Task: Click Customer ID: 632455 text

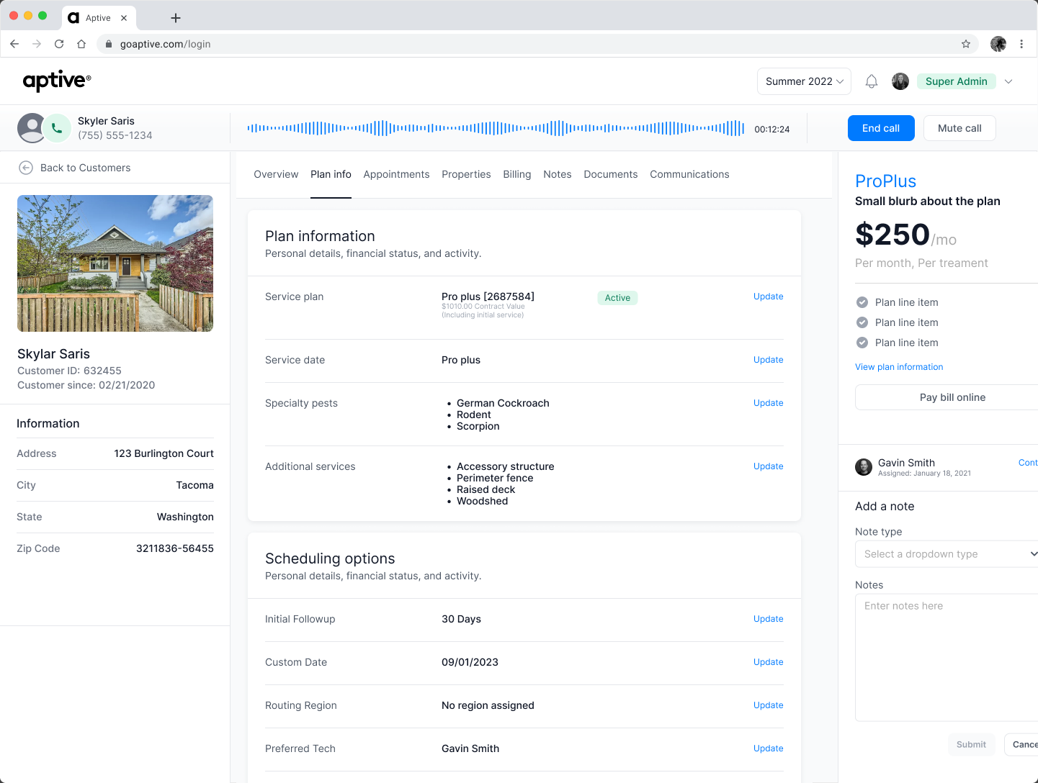Action: pos(69,371)
